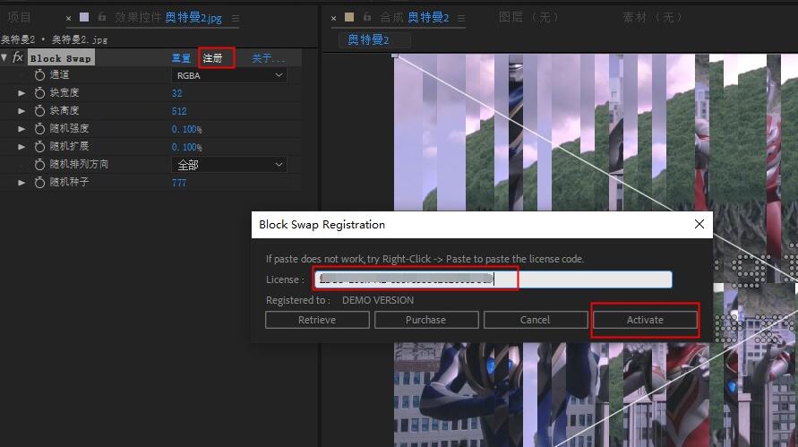Screen dimensions: 798x447
Task: Switch to the 图层 (无) tab
Action: [x=528, y=17]
